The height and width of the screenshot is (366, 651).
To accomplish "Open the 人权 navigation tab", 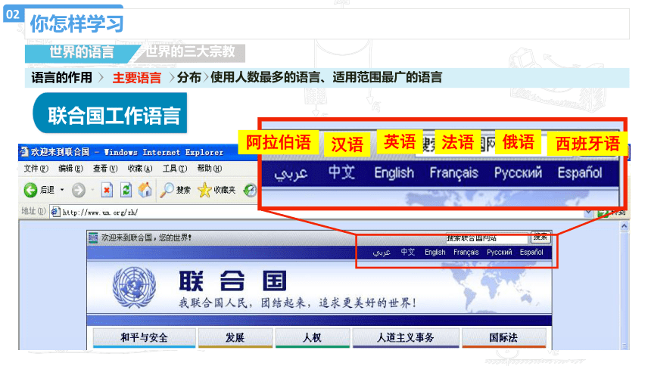I will (312, 337).
